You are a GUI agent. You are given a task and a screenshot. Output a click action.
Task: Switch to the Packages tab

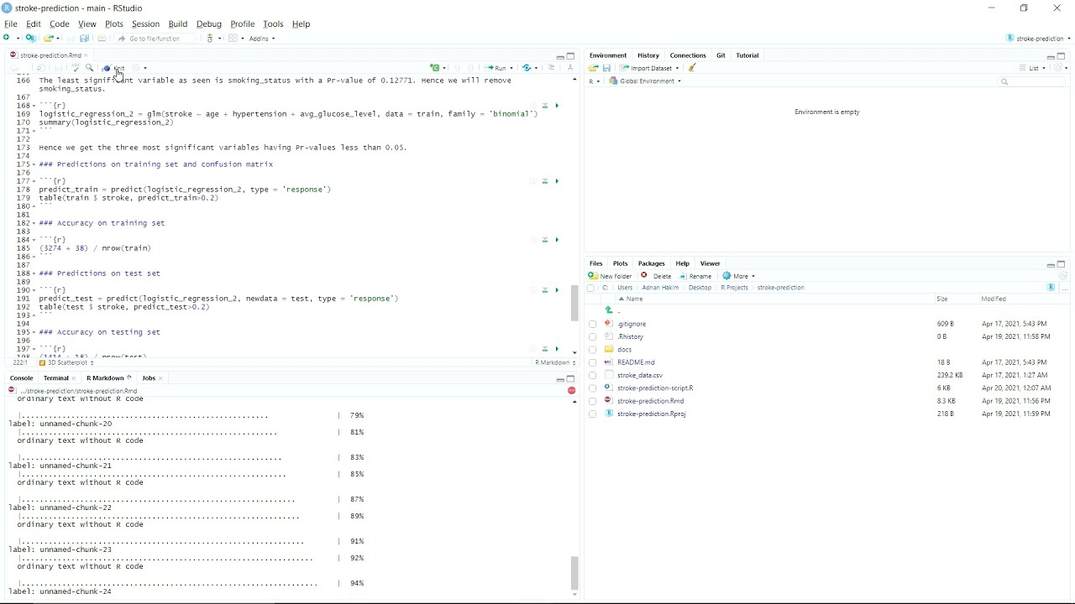pyautogui.click(x=651, y=263)
